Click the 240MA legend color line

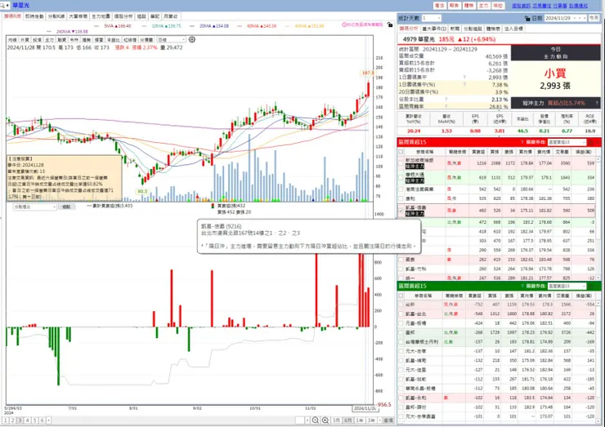click(x=48, y=32)
